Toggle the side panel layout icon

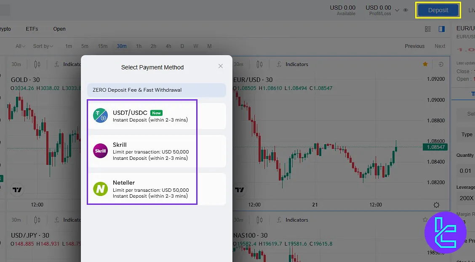pyautogui.click(x=442, y=29)
